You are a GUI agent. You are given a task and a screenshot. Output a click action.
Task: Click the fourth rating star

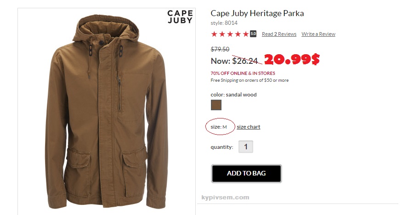(238, 34)
